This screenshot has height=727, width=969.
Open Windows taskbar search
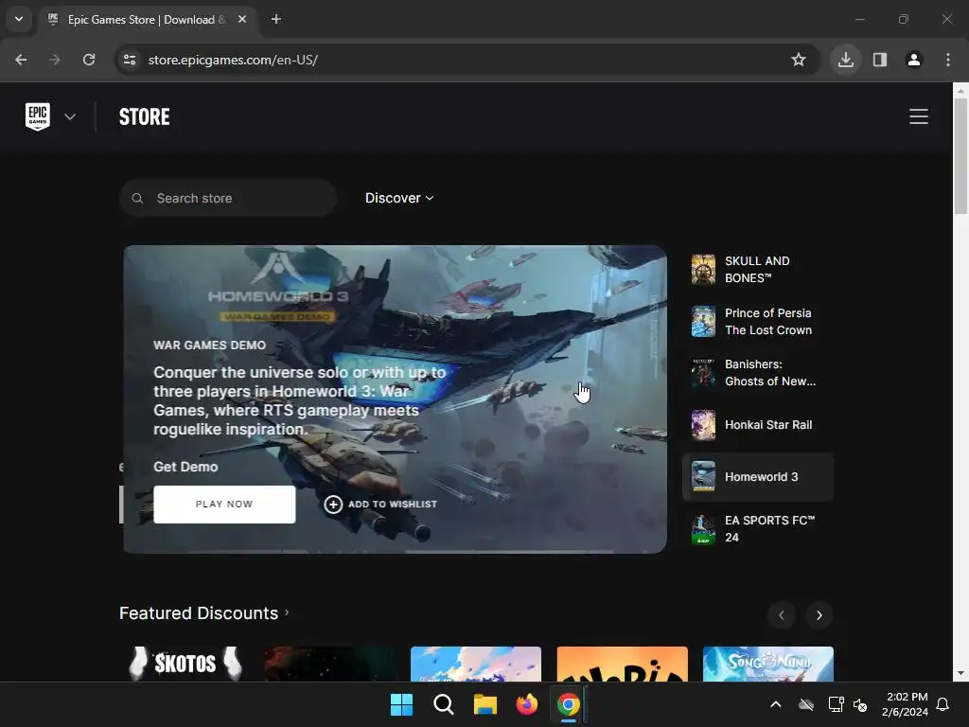coord(444,704)
